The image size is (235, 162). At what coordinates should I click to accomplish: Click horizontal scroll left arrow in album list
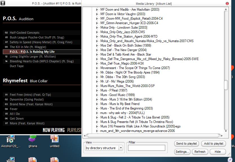pos(85,136)
